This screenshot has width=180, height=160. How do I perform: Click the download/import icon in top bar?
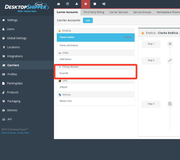pos(77,4)
